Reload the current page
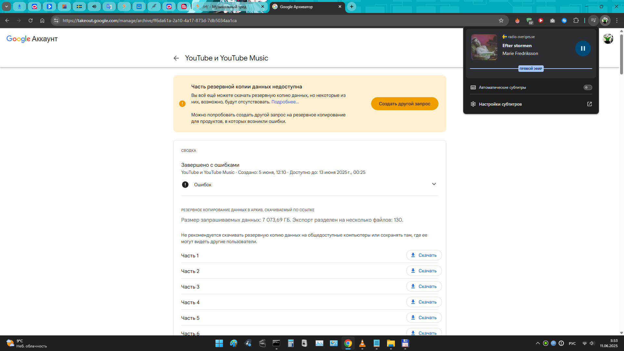This screenshot has height=351, width=624. pos(31,20)
